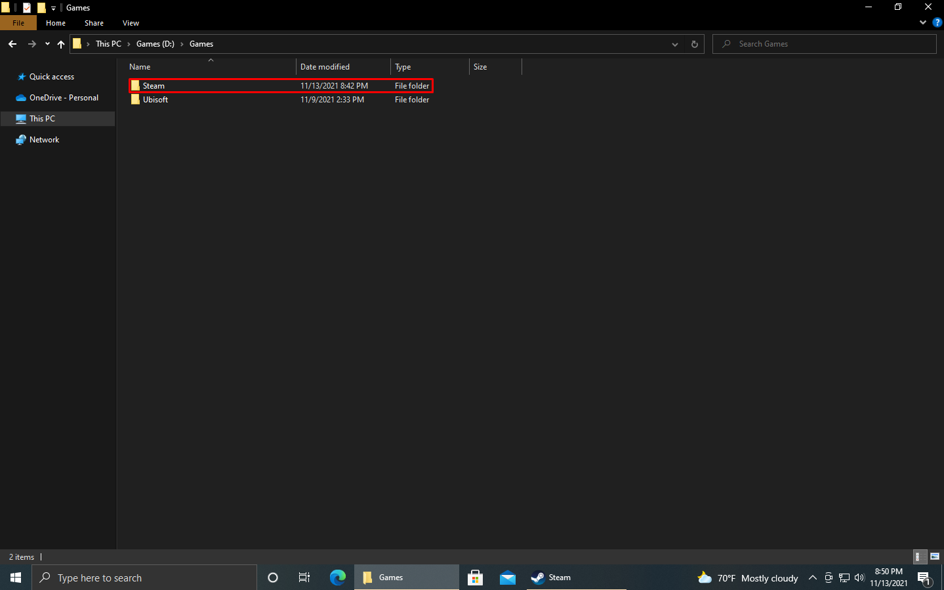The width and height of the screenshot is (944, 590).
Task: Open the Share ribbon tab
Action: (x=94, y=23)
